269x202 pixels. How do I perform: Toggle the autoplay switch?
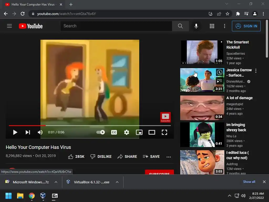[101, 132]
